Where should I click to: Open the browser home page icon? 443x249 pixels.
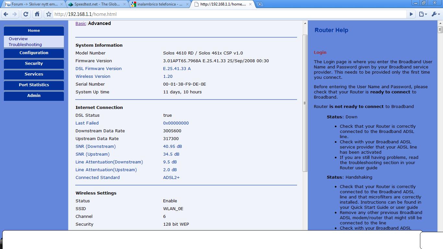(x=37, y=14)
